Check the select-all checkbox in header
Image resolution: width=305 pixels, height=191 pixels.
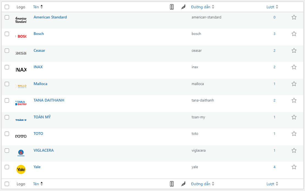7,7
